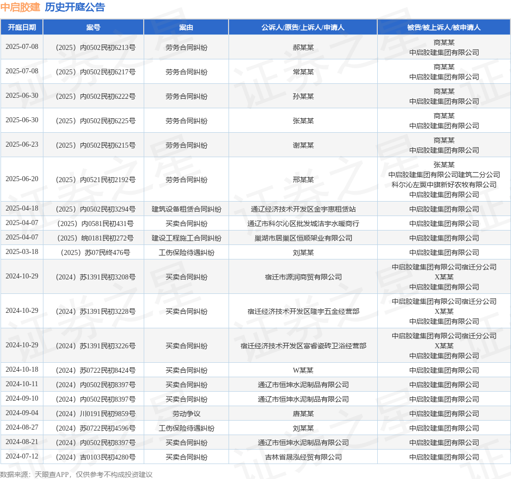Click date 2024-07-12

click(x=22, y=456)
